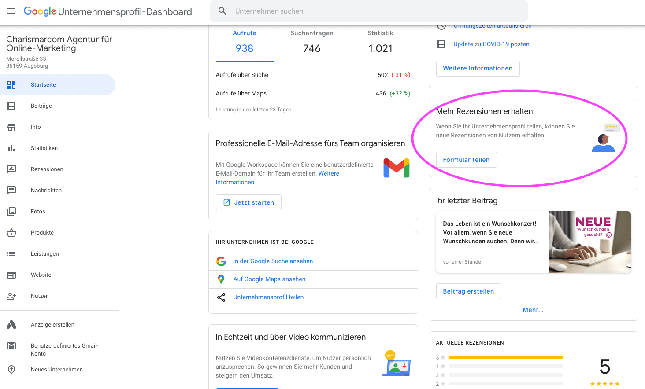The width and height of the screenshot is (645, 389).
Task: Click the Website sidebar icon
Action: [11, 275]
